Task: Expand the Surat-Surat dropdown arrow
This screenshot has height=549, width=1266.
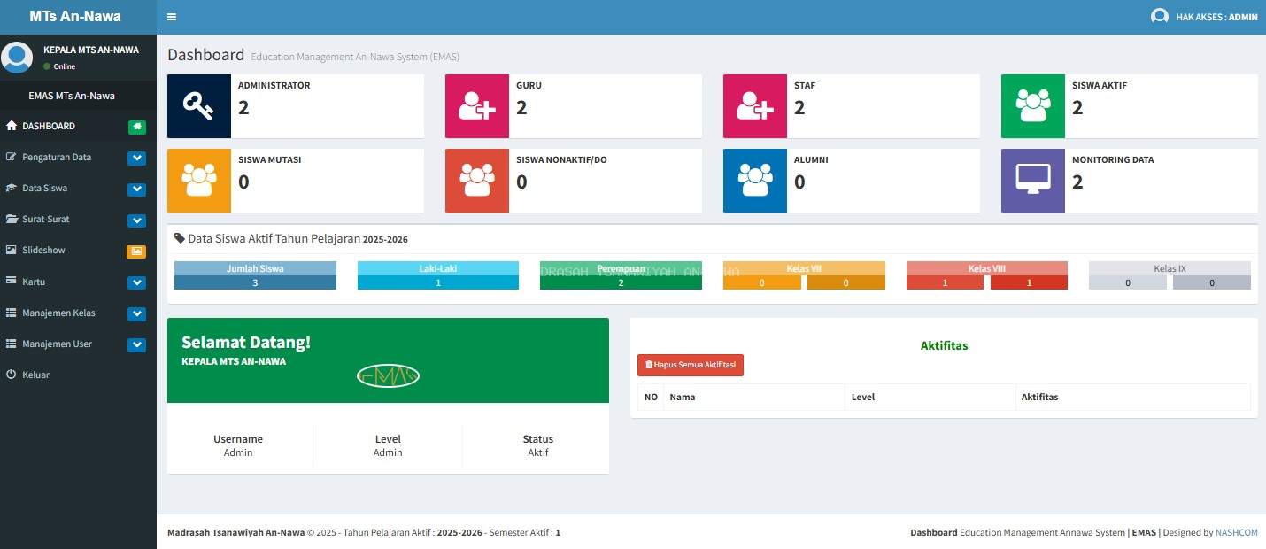Action: (x=136, y=220)
